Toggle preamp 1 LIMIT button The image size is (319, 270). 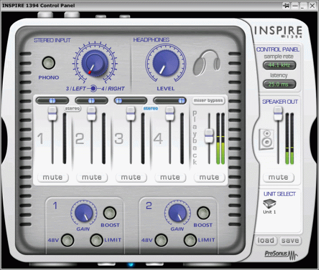coord(96,240)
